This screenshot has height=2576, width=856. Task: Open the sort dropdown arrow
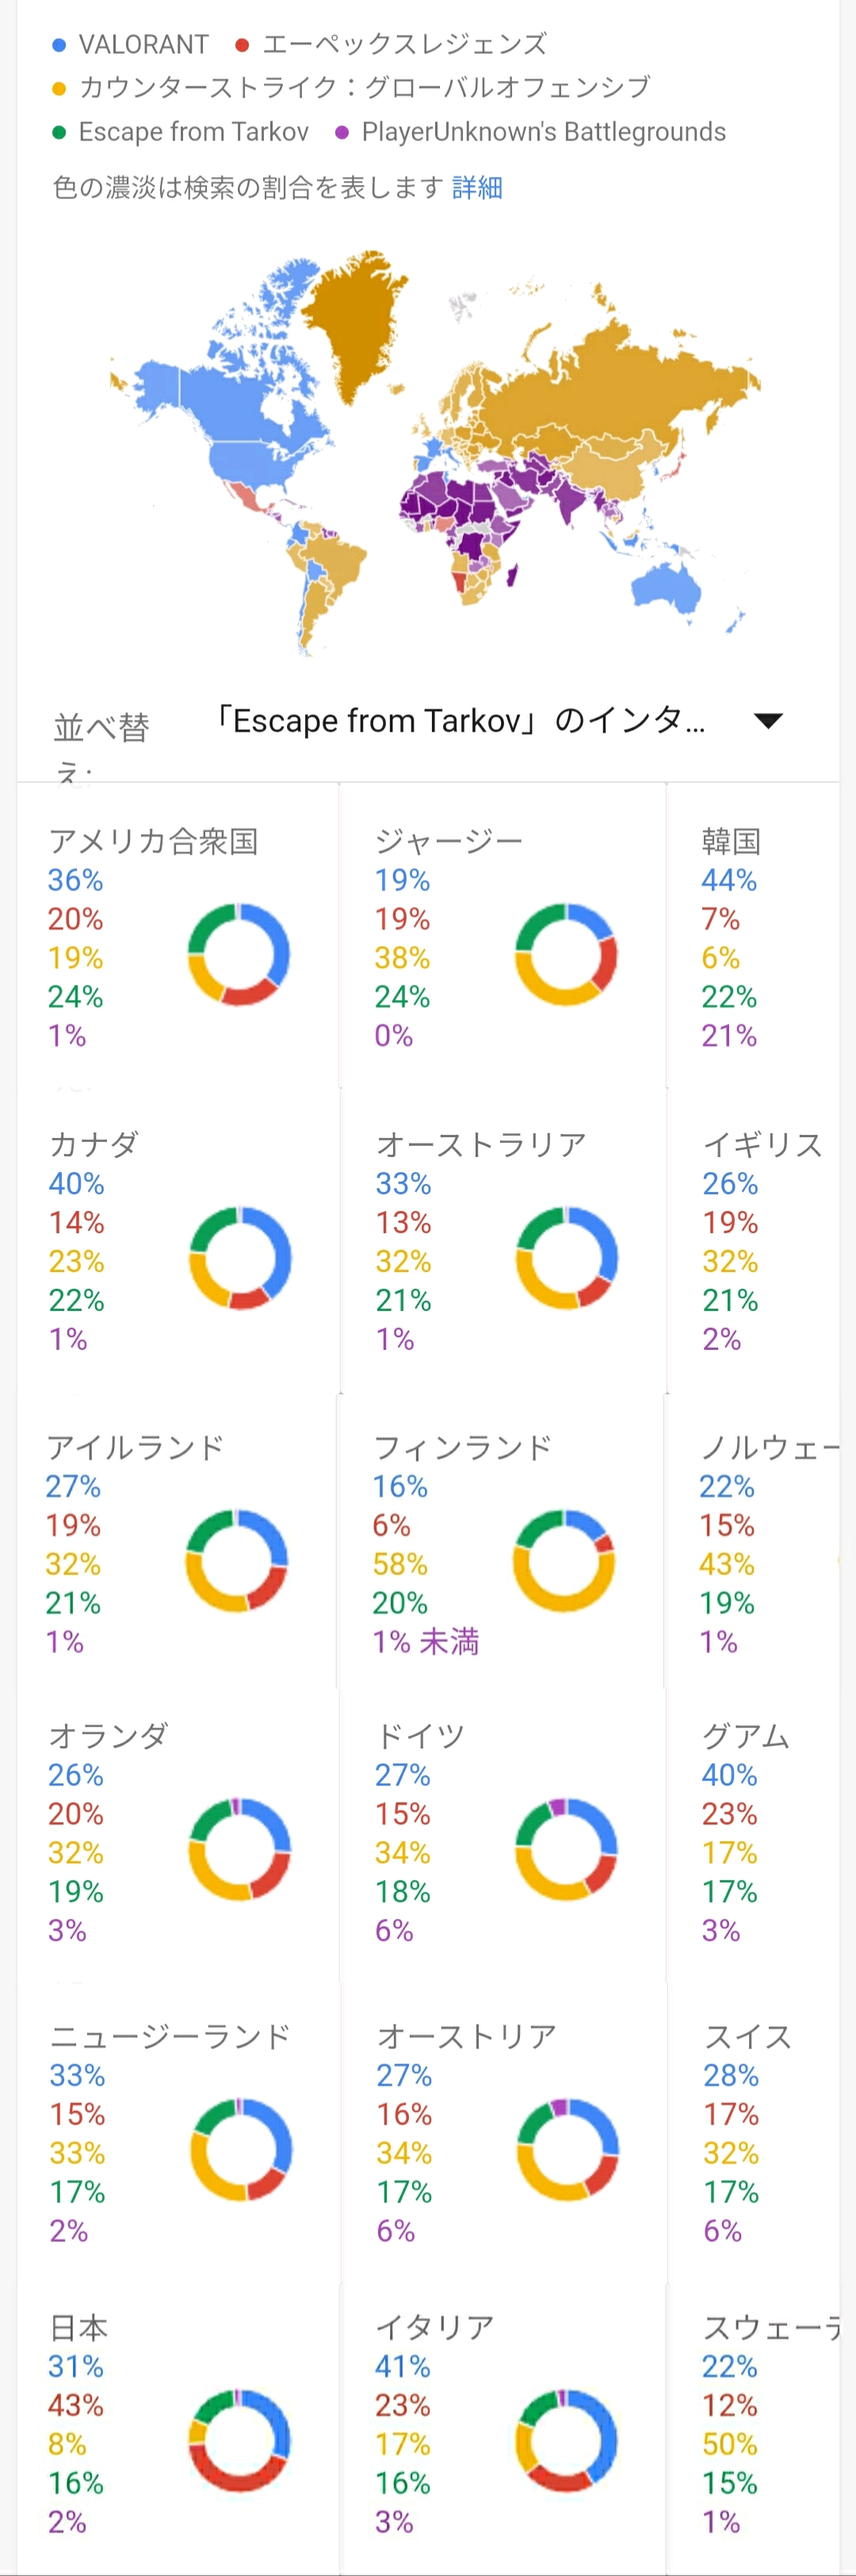coord(767,721)
